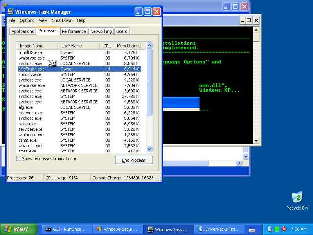Click right scroll arrow in background window

pos(239,163)
